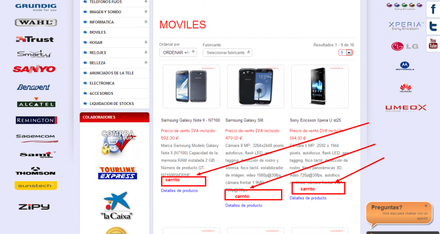The image size is (440, 234).
Task: Click the Thomson brand logo
Action: pyautogui.click(x=35, y=171)
